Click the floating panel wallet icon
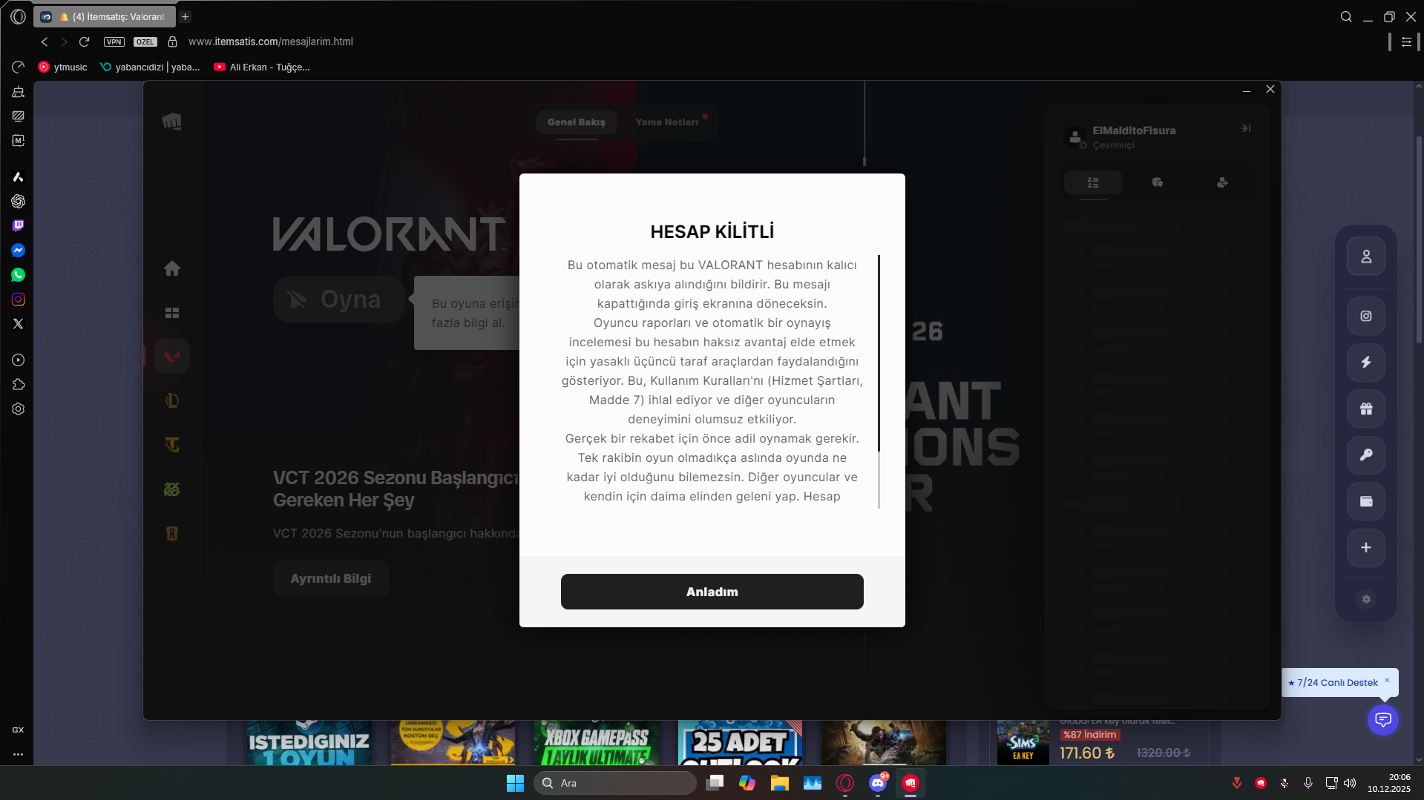This screenshot has width=1424, height=800. click(1366, 501)
